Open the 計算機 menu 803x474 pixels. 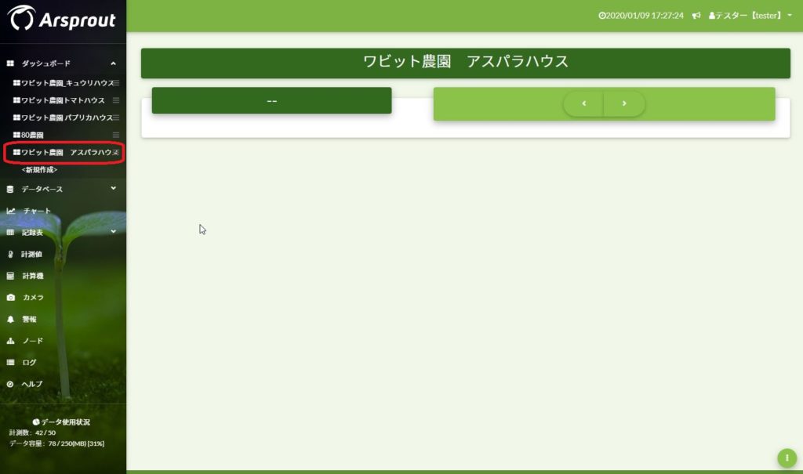tap(32, 276)
